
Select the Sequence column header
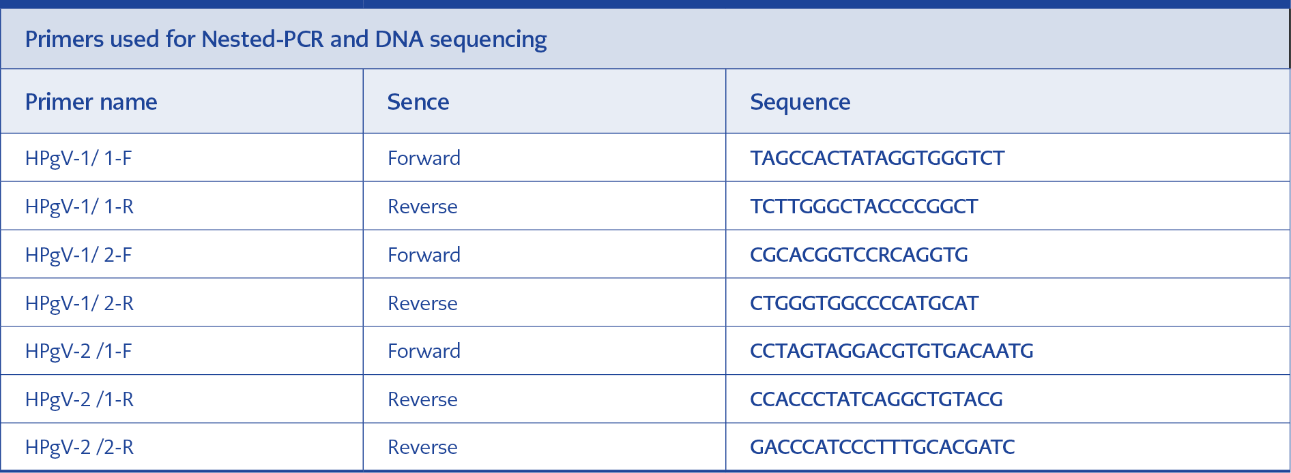tap(800, 102)
